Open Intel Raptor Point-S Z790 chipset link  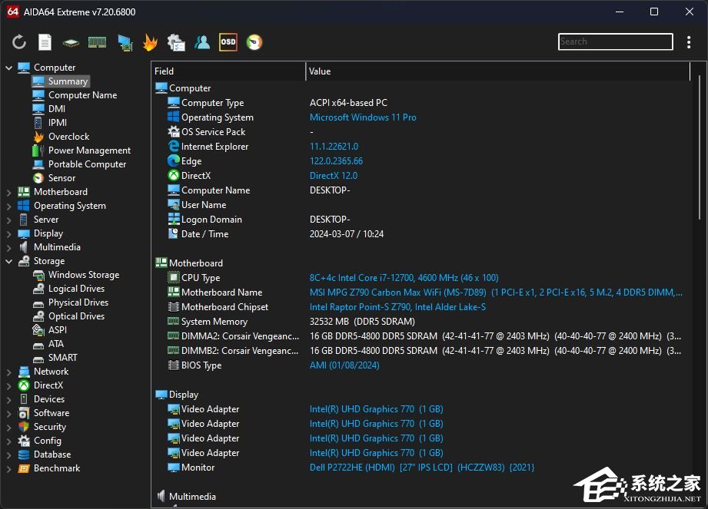click(x=397, y=307)
